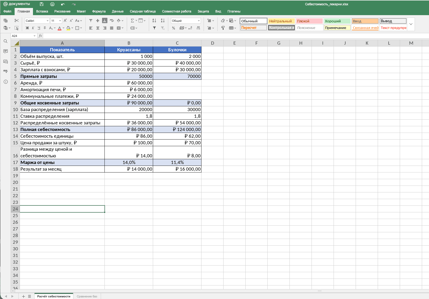Toggle align bottom button

pos(105,20)
